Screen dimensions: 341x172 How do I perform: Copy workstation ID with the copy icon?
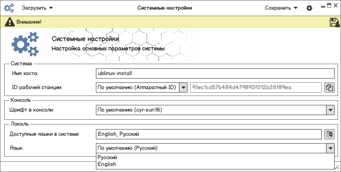(x=329, y=87)
